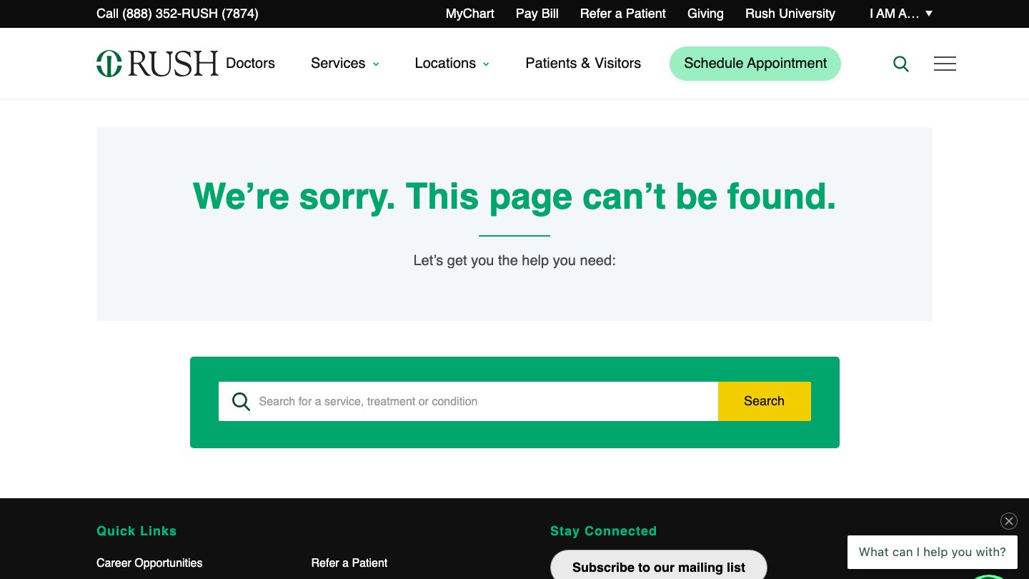Open Career Opportunities footer link
This screenshot has height=579, width=1029.
click(x=149, y=563)
